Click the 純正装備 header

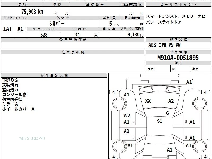(178, 39)
